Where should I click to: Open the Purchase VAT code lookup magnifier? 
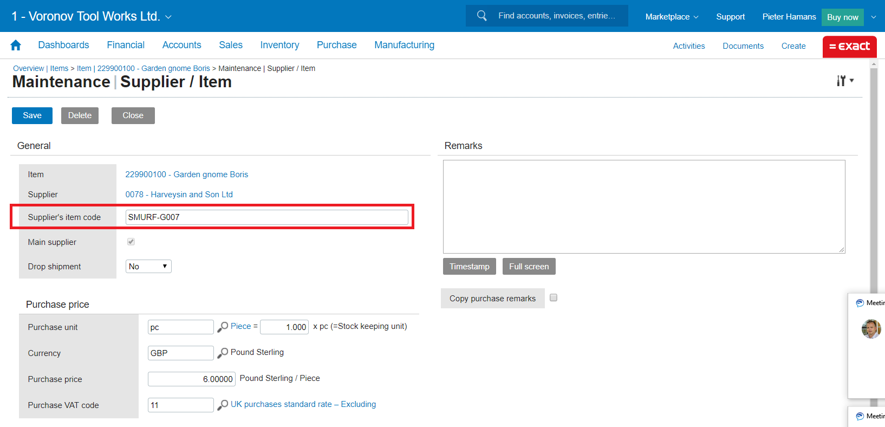point(223,405)
